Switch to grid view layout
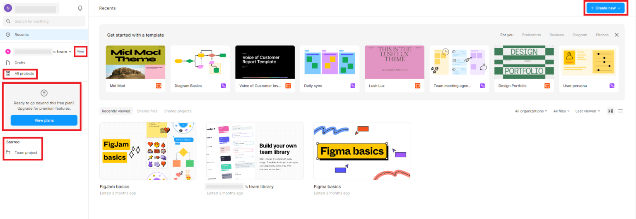636x219 pixels. 610,111
